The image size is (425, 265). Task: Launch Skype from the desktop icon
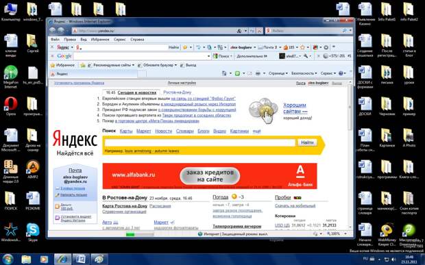pos(33,232)
